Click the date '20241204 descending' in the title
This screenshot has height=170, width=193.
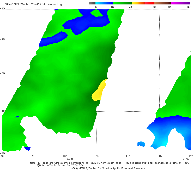46,4
